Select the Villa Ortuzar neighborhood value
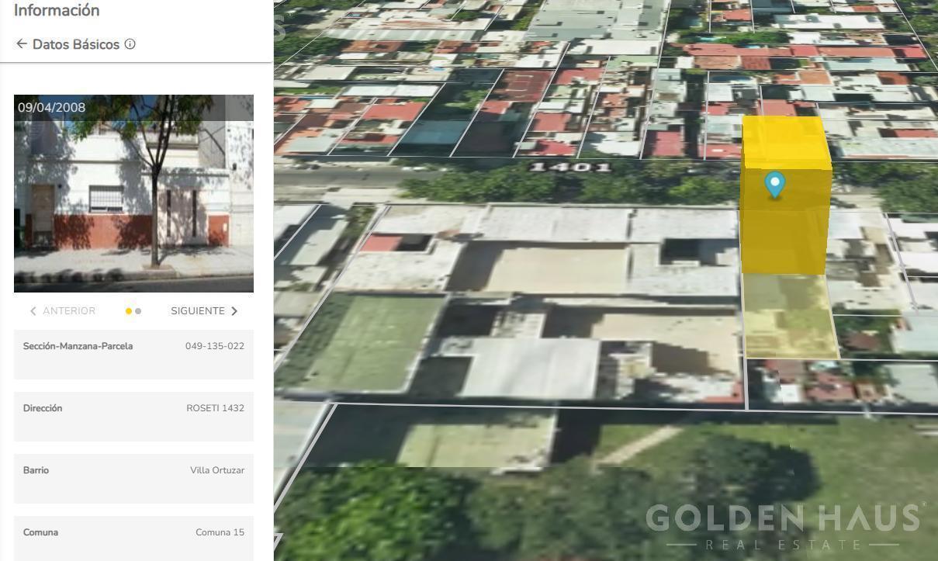The image size is (938, 561). pyautogui.click(x=217, y=470)
